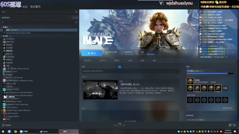Open the Windows Start menu

coord(3,132)
